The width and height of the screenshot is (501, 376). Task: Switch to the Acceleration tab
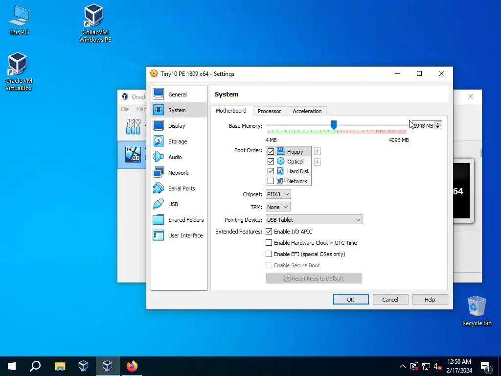pos(307,111)
